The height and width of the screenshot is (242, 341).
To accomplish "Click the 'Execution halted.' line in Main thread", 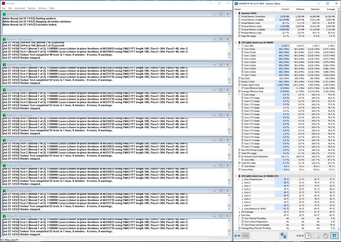I will 30,25.
